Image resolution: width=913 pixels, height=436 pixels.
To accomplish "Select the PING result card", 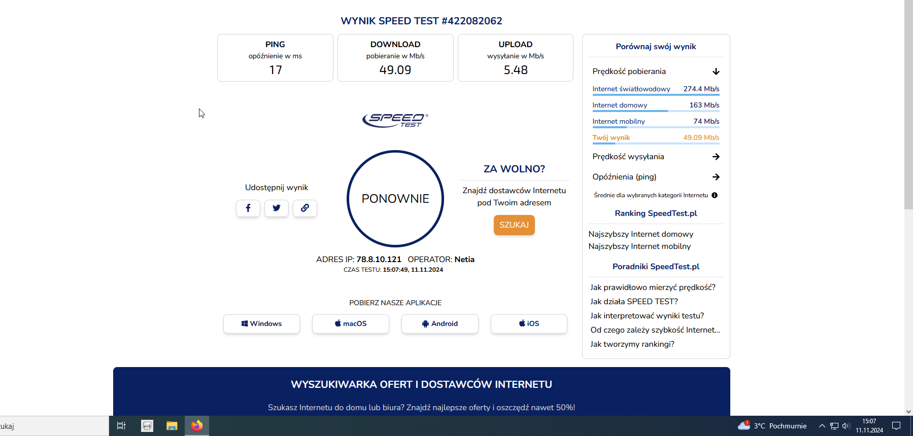I will click(275, 58).
